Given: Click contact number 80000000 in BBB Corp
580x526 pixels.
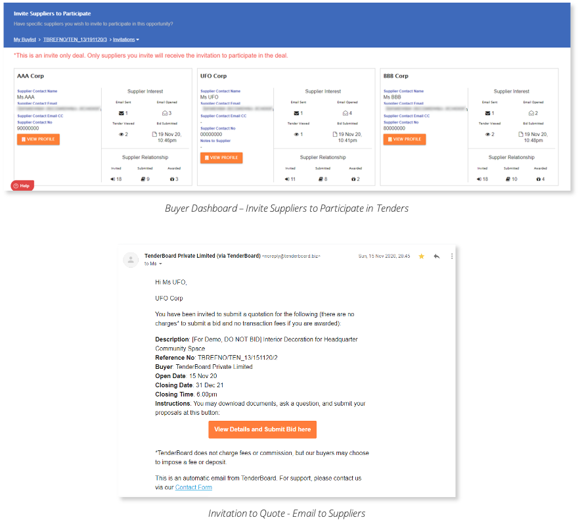Looking at the screenshot, I should click(394, 128).
